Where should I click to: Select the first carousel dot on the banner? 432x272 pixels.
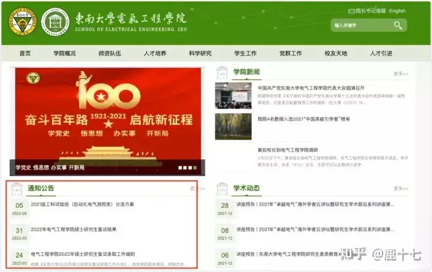(180, 168)
